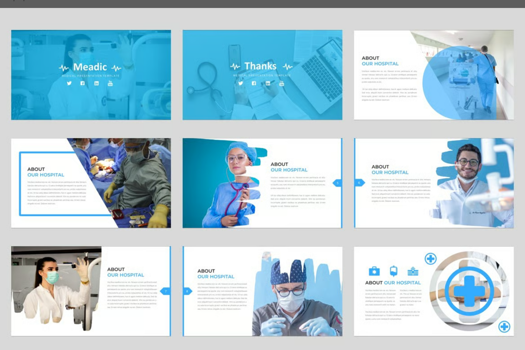Click Meadic slide's Medical Presentation Template subtitle
Screen dimensions: 525x350
pyautogui.click(x=91, y=76)
